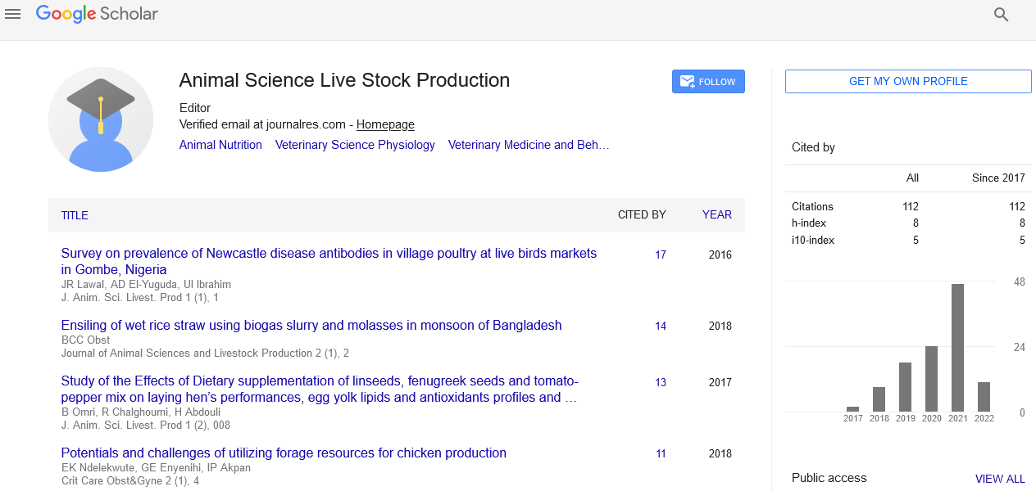Follow this Scholar profile
The width and height of the screenshot is (1036, 491).
click(708, 82)
